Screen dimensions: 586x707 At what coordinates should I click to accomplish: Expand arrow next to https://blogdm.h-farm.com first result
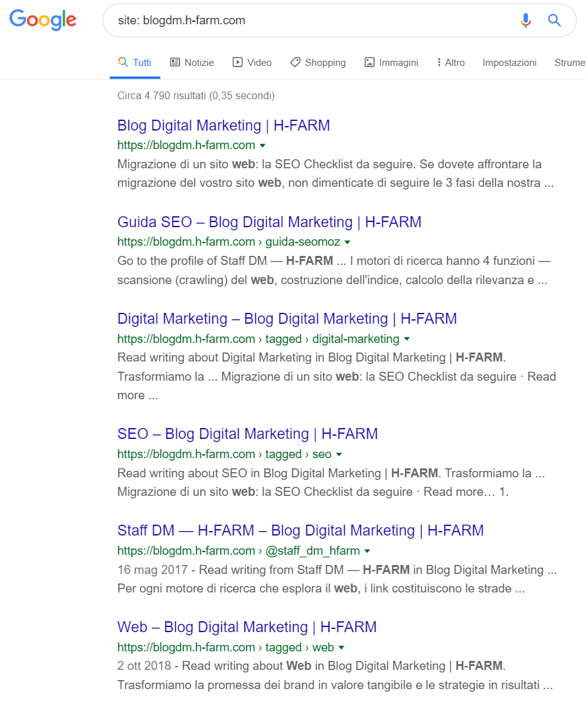[x=262, y=146]
